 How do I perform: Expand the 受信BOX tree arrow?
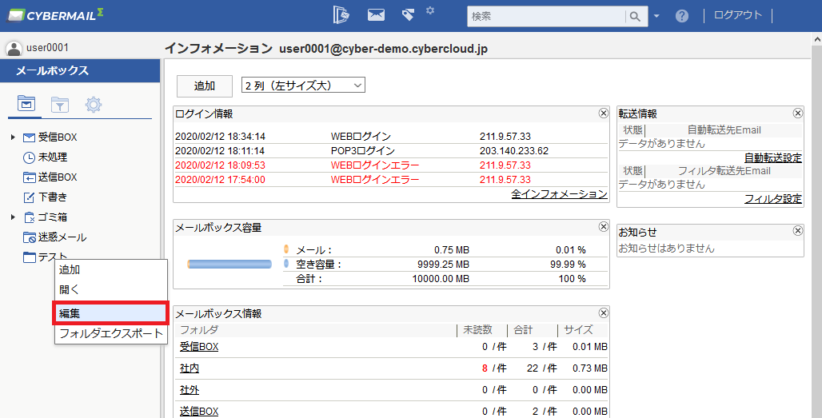click(x=13, y=137)
